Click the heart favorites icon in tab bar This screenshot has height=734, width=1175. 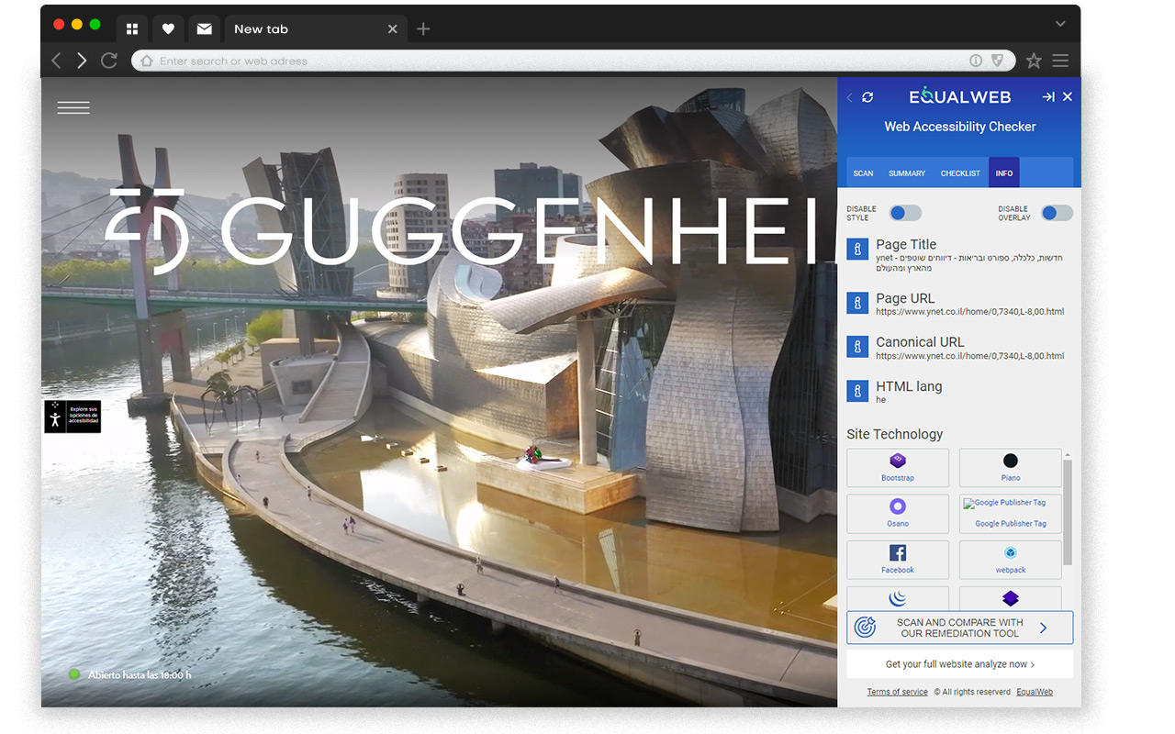coord(168,29)
